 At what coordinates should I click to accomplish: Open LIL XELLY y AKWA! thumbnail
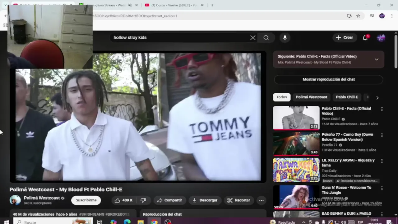(296, 170)
